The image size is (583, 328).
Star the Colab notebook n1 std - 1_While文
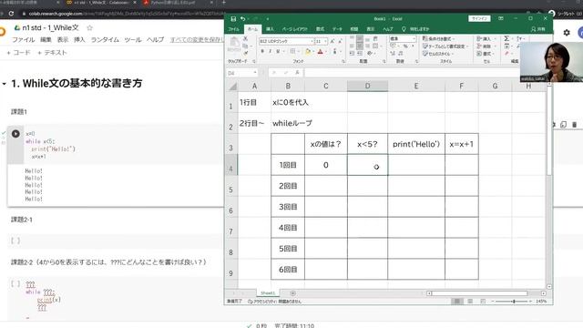pyautogui.click(x=89, y=28)
